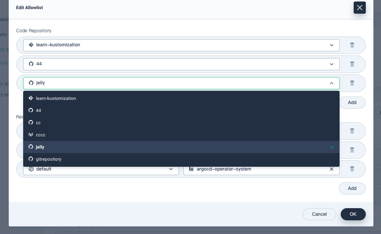Expand the learn-kustomization repository dropdown
This screenshot has height=234, width=381.
(x=331, y=45)
